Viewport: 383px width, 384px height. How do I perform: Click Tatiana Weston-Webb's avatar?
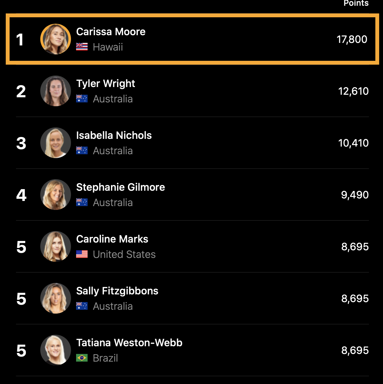56,350
